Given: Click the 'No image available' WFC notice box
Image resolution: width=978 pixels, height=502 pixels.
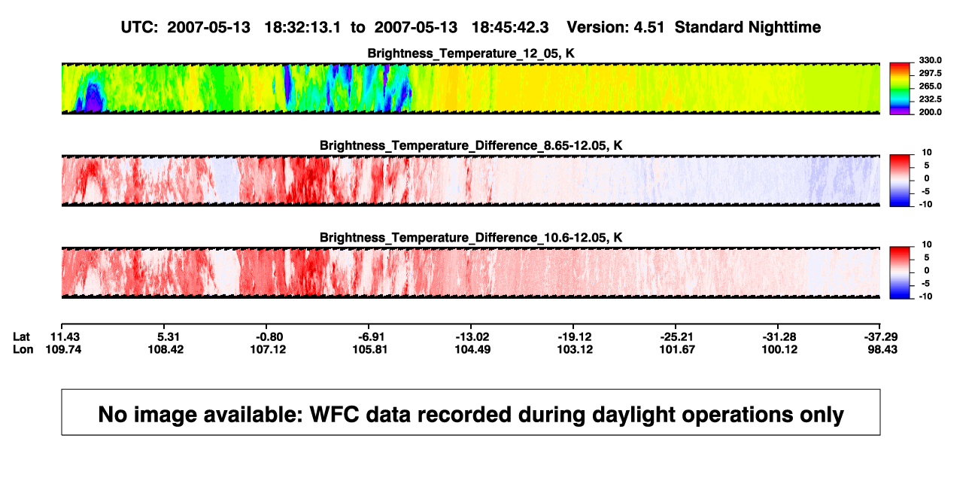Looking at the screenshot, I should (471, 412).
